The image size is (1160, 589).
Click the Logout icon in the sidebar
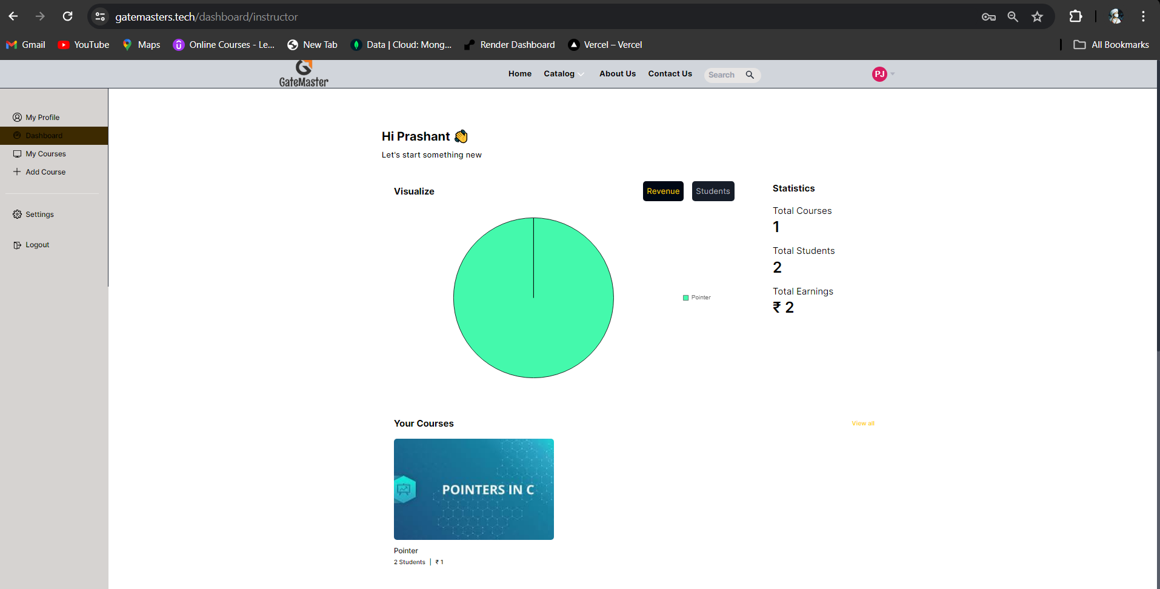tap(18, 244)
